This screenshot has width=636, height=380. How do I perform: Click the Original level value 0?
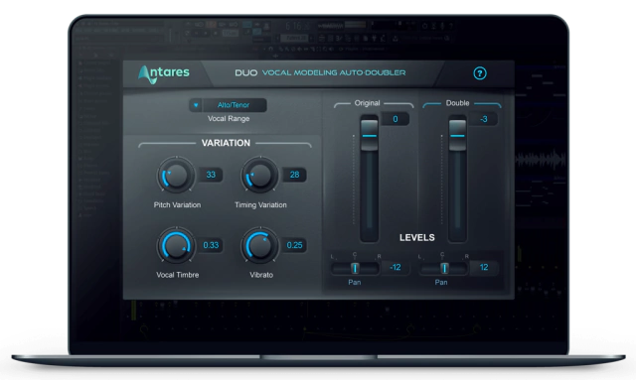[x=396, y=119]
